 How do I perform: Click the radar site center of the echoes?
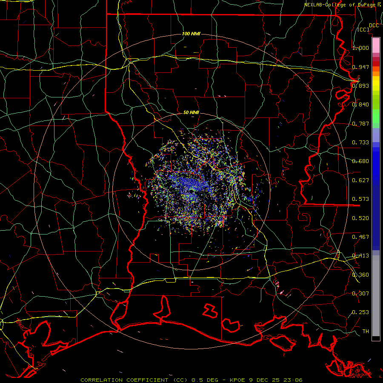tap(191, 191)
